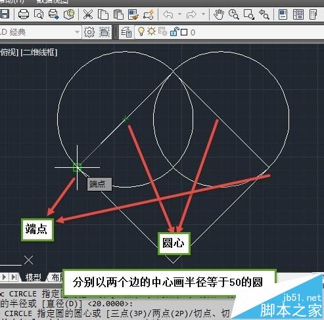Open the Tool Palettes icon
This screenshot has width=324, height=320.
(313, 14)
